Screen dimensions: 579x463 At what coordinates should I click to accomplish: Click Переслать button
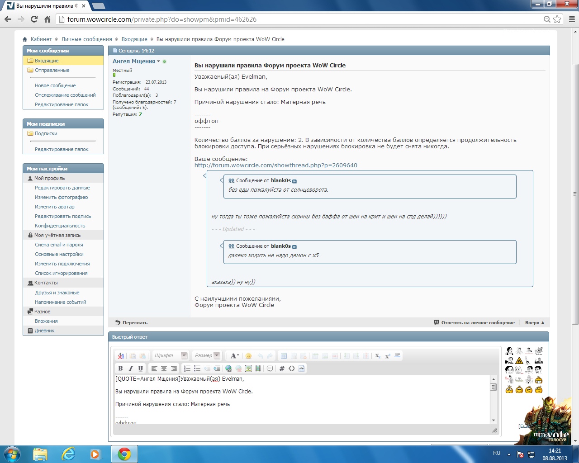point(131,322)
